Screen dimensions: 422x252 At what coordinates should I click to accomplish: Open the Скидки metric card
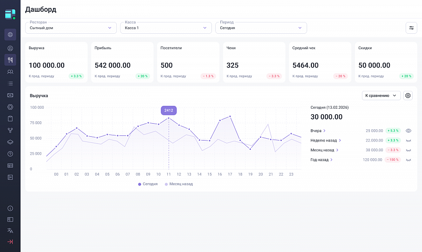(386, 62)
